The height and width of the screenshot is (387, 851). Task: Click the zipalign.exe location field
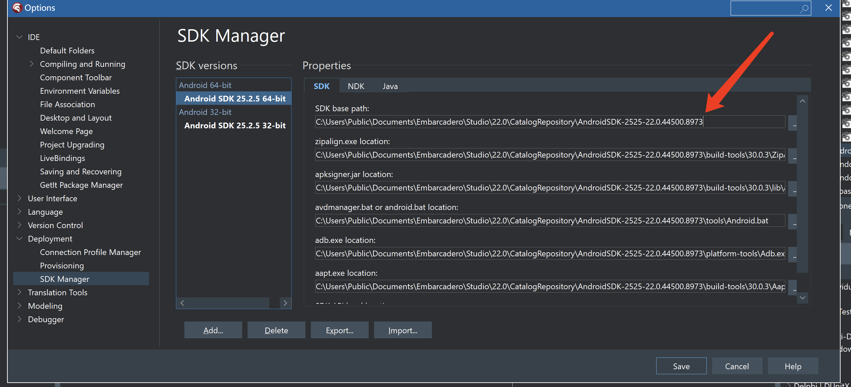tap(550, 155)
